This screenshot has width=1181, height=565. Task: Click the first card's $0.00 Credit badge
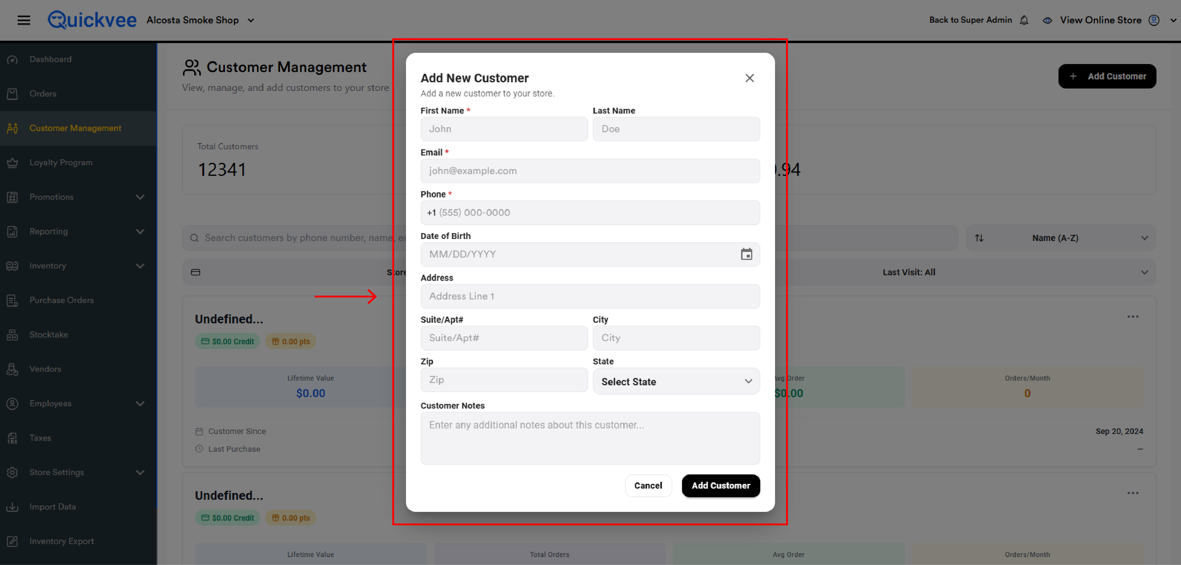pyautogui.click(x=227, y=341)
